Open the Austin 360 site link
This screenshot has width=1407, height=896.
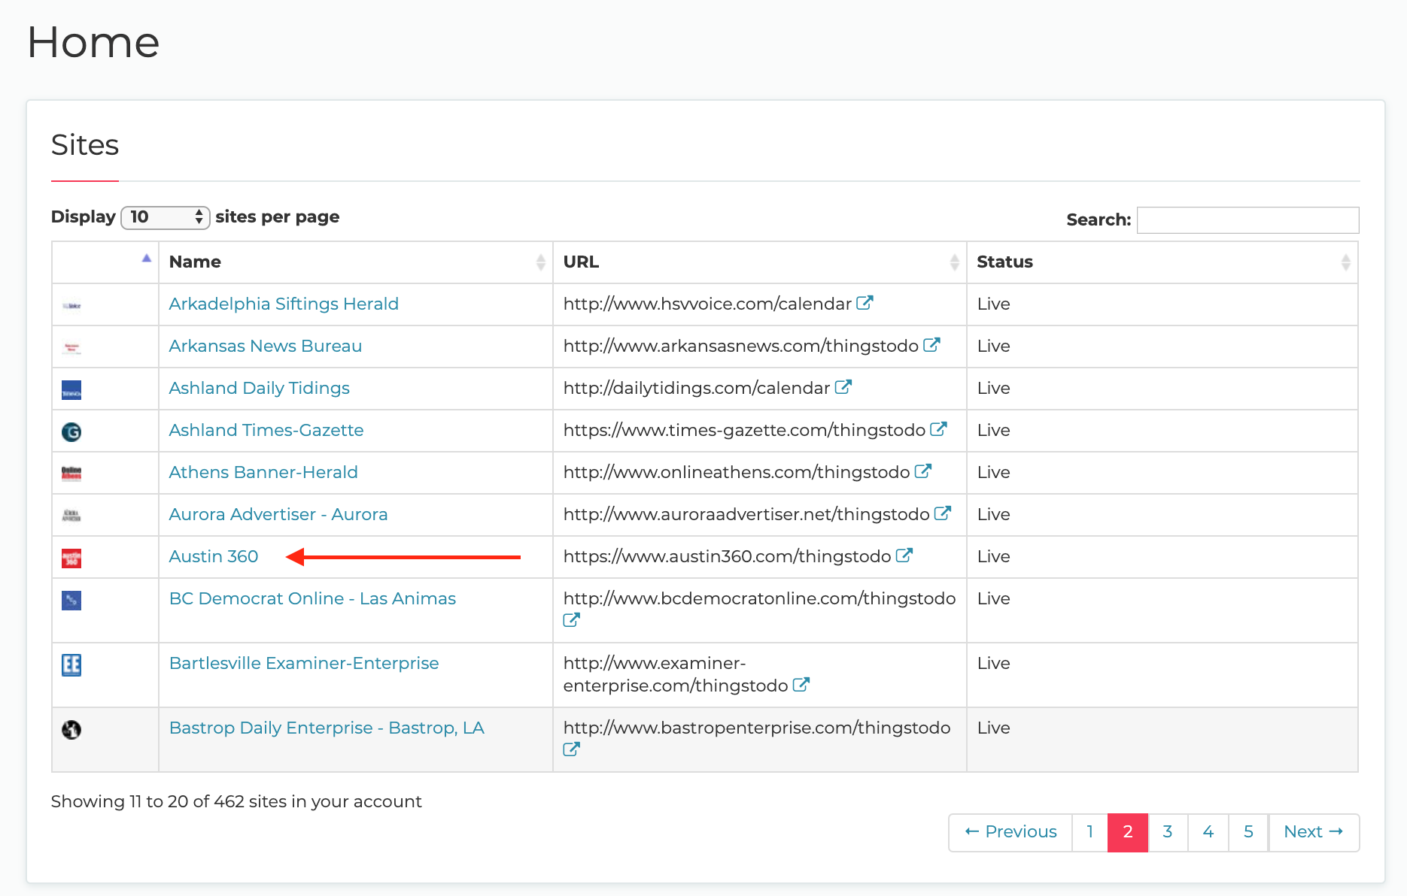[x=214, y=556]
